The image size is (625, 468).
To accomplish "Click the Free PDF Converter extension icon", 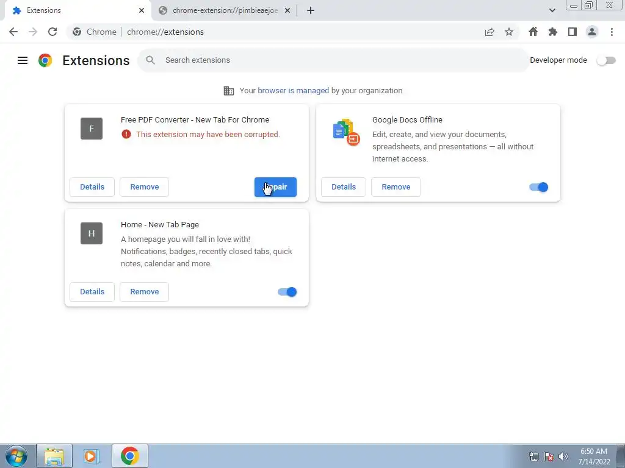I will [92, 129].
